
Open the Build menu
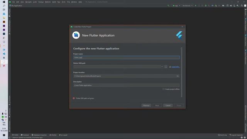pos(54,2)
